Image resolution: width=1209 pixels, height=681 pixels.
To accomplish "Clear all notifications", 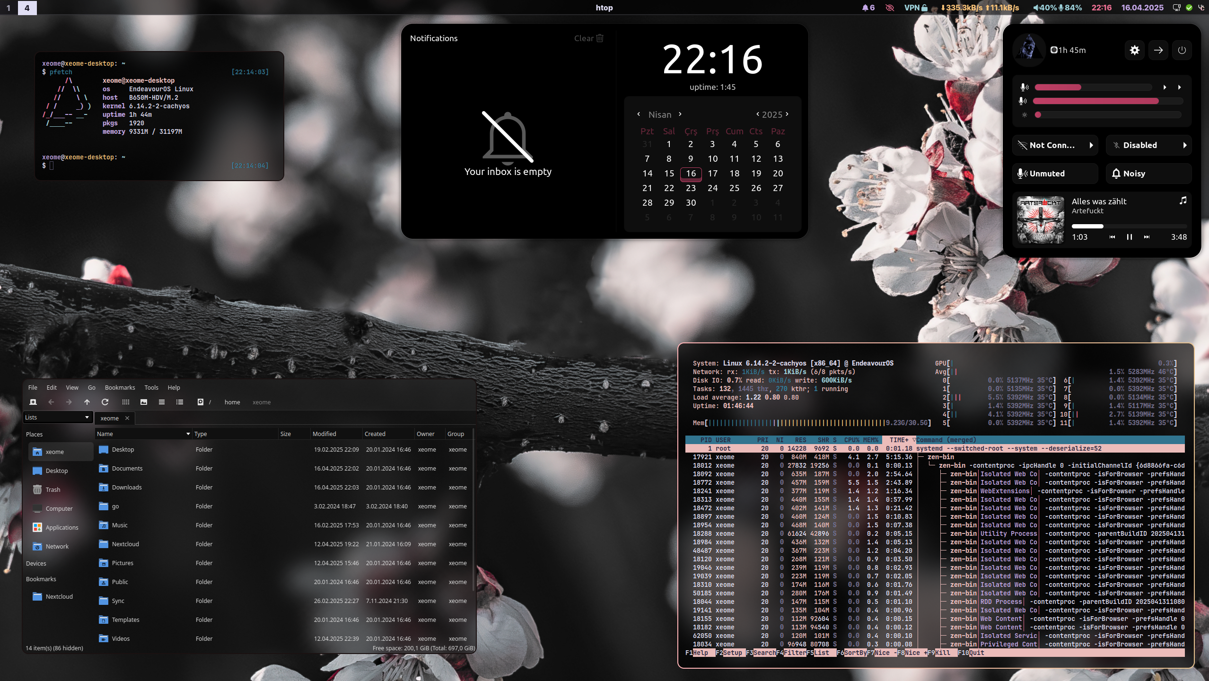I will click(588, 38).
